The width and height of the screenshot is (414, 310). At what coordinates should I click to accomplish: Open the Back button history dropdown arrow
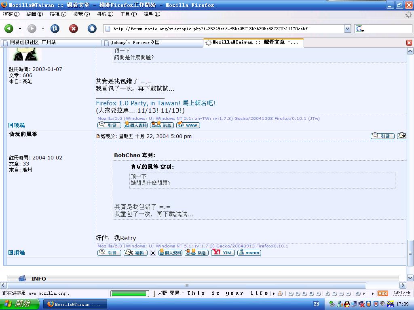point(20,29)
